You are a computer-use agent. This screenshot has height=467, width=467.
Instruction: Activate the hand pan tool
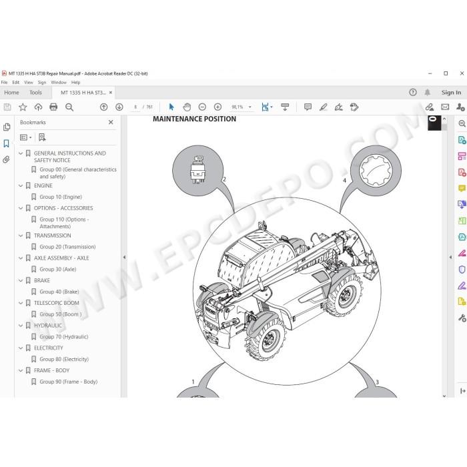[x=187, y=107]
